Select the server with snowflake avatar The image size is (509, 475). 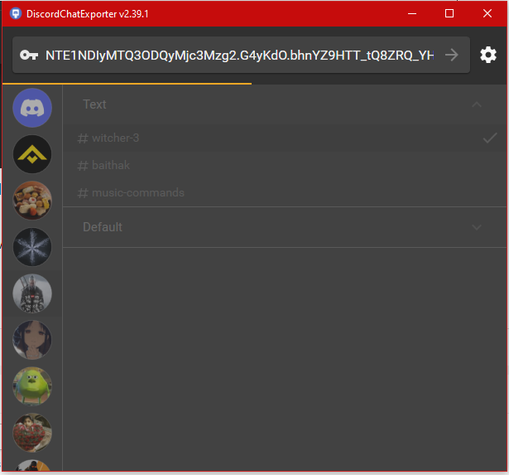[x=32, y=247]
